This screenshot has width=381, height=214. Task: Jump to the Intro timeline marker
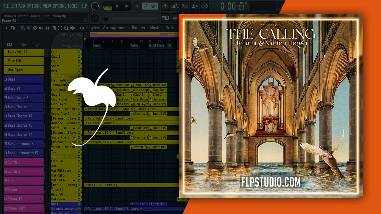(x=97, y=46)
